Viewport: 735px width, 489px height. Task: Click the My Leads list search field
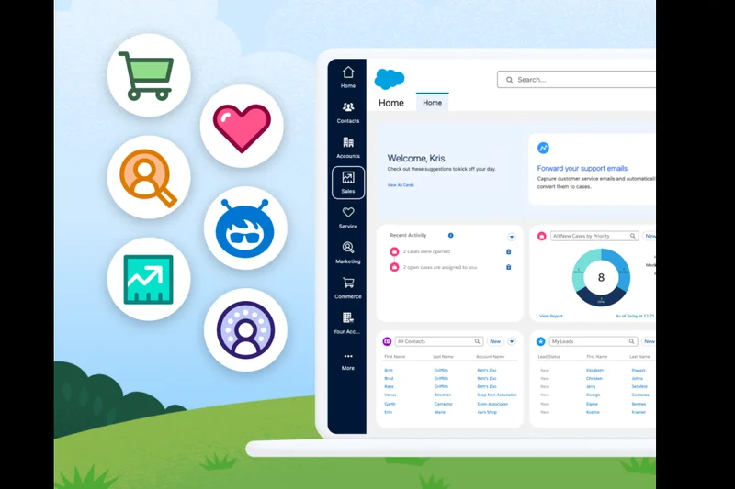(593, 341)
